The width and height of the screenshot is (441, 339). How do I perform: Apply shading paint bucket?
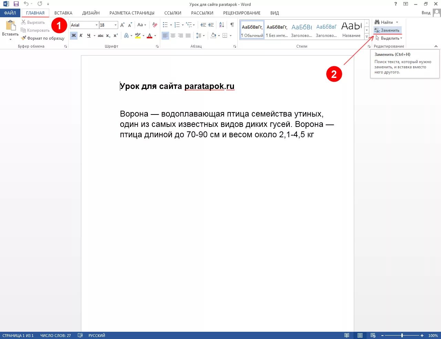click(213, 36)
